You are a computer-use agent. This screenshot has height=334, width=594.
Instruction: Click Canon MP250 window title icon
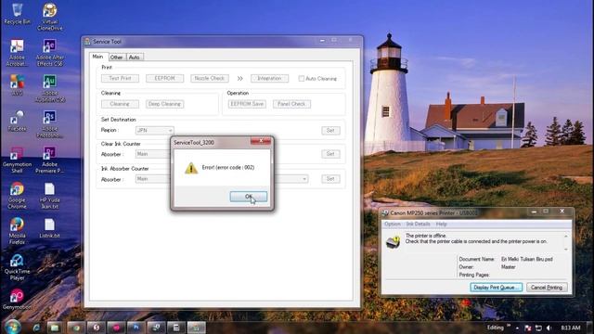point(385,212)
